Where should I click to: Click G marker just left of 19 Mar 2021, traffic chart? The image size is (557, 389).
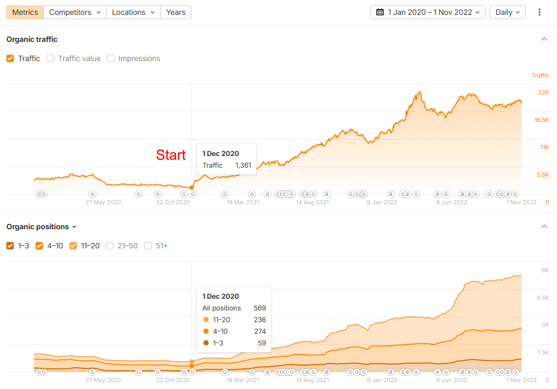[x=225, y=194]
